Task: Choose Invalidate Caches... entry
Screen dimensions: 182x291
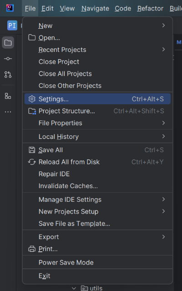Action: coord(97,186)
